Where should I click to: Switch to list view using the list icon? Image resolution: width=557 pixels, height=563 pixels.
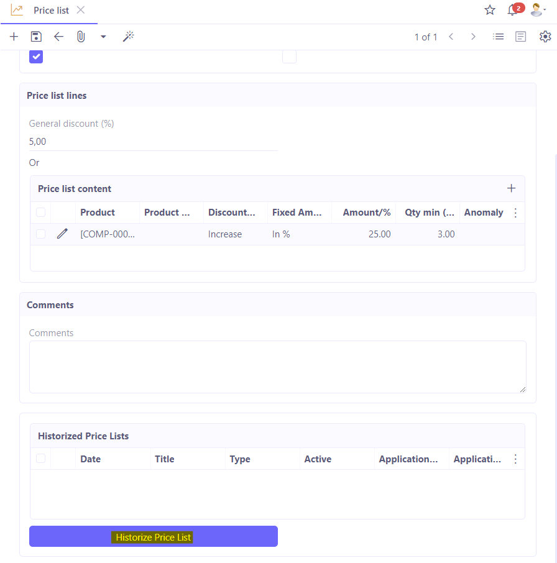tap(499, 37)
